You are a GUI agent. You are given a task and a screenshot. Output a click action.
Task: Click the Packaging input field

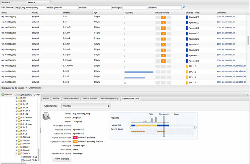(x=134, y=8)
